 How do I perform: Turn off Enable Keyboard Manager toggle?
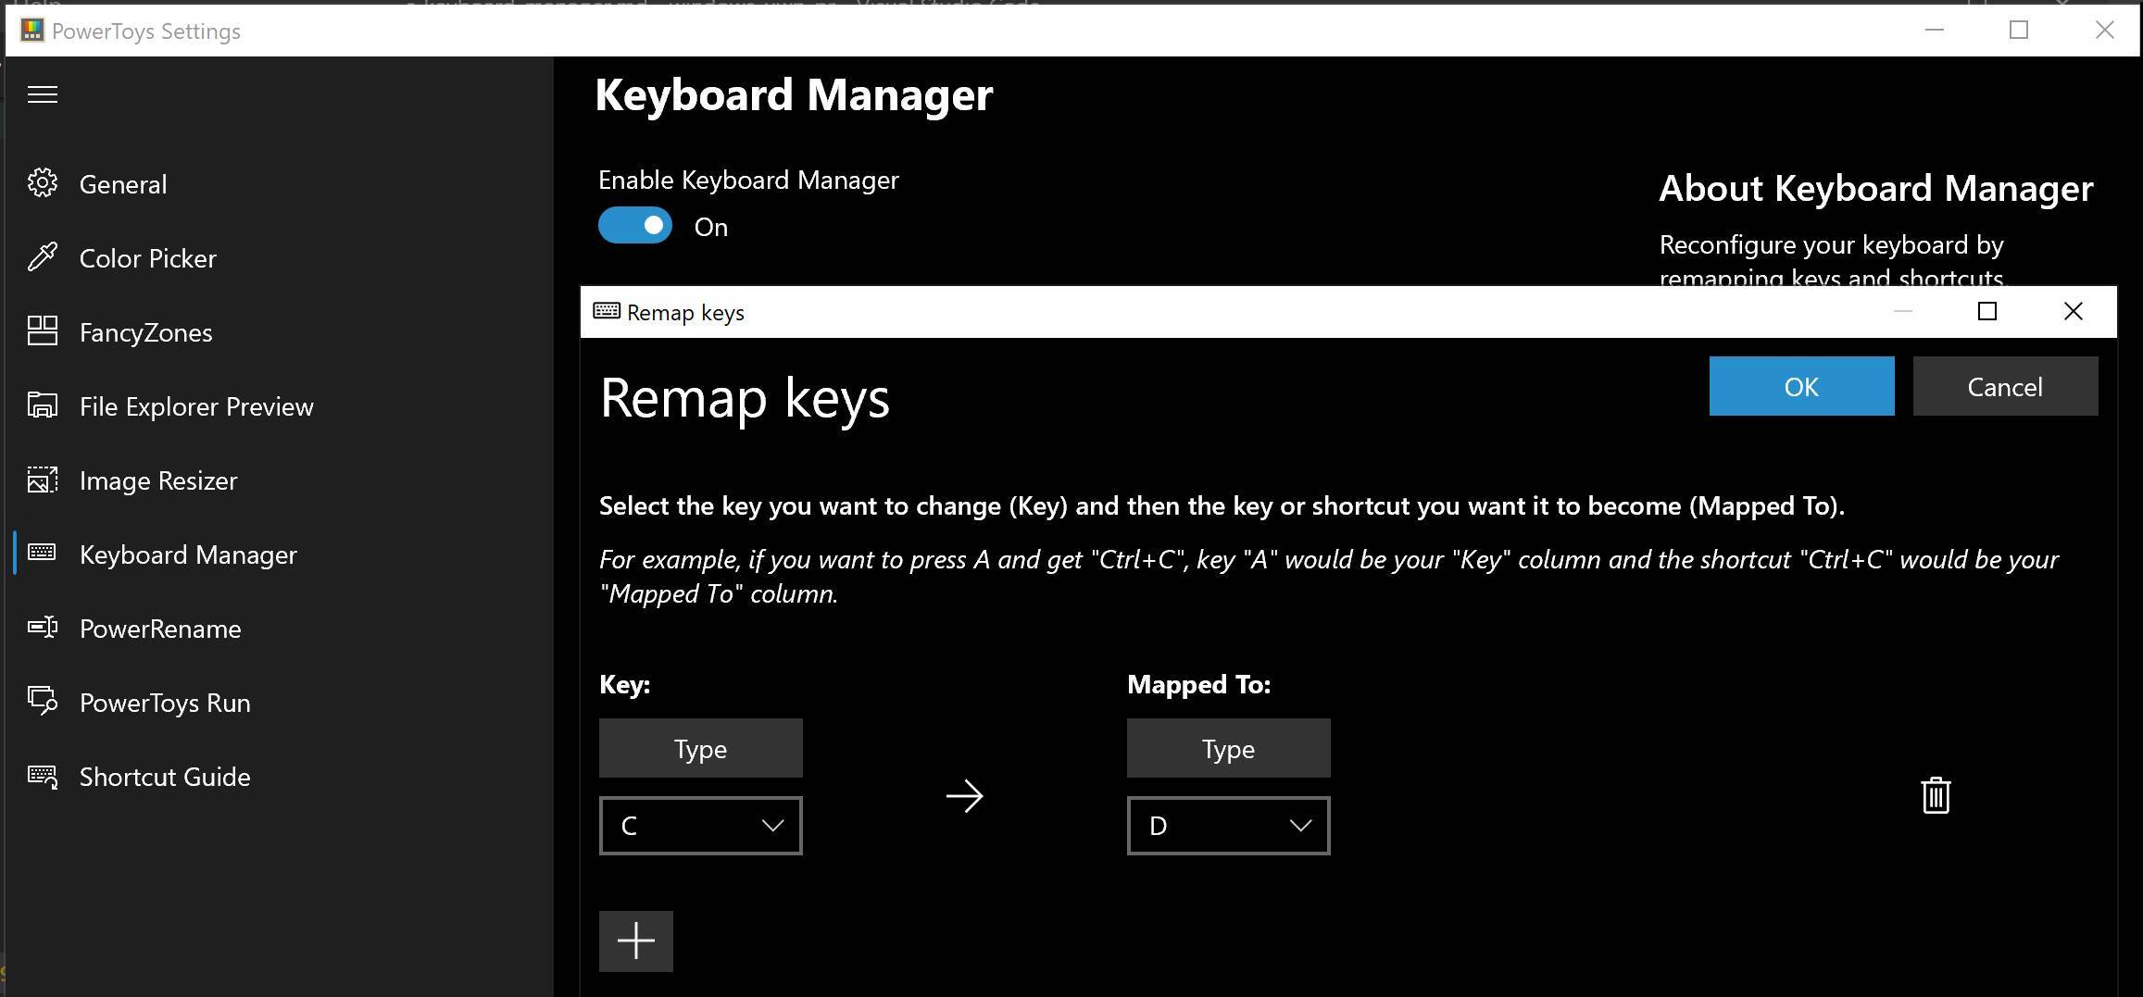tap(634, 226)
